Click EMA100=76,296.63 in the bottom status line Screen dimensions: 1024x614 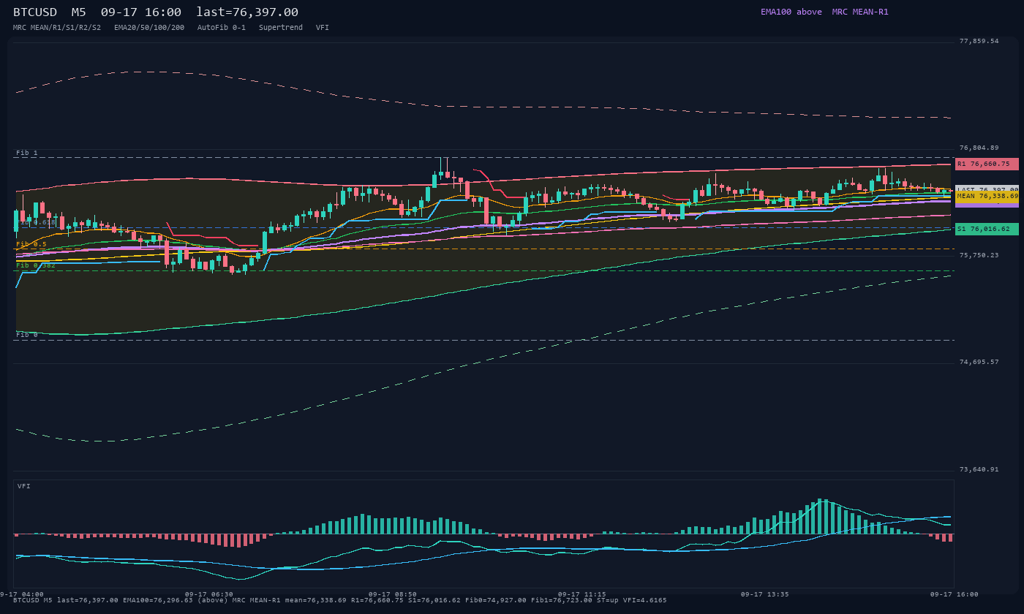click(158, 600)
